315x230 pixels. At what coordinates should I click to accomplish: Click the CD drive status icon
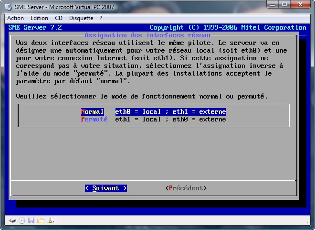tap(22, 220)
